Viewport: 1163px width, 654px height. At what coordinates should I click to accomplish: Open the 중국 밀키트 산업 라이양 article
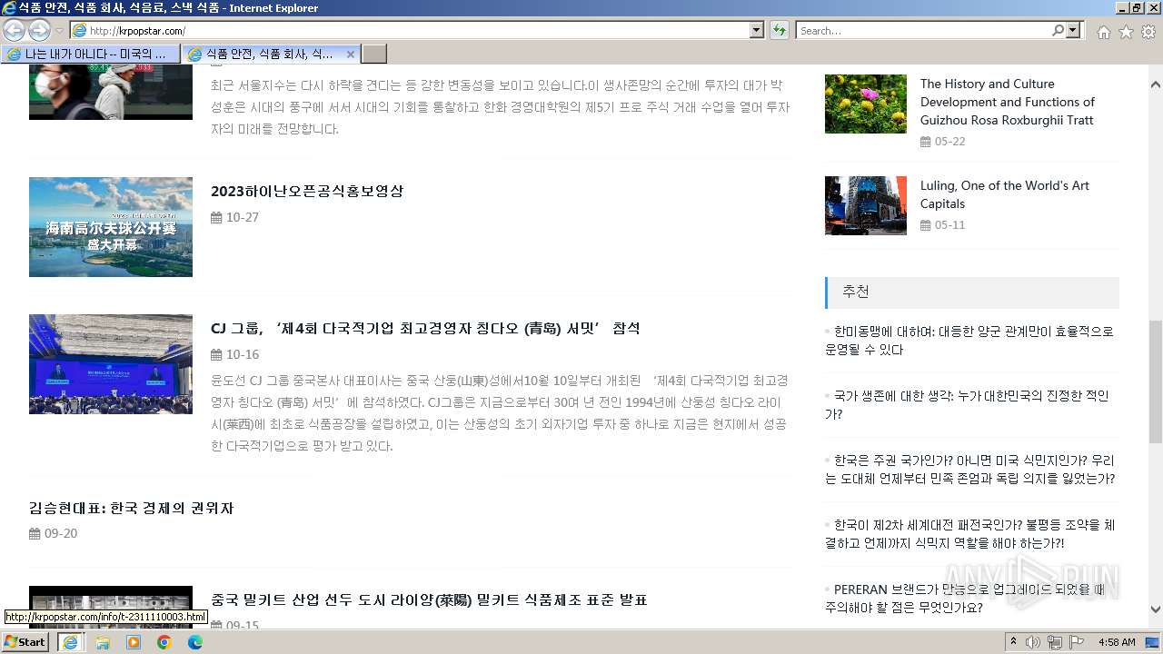429,599
